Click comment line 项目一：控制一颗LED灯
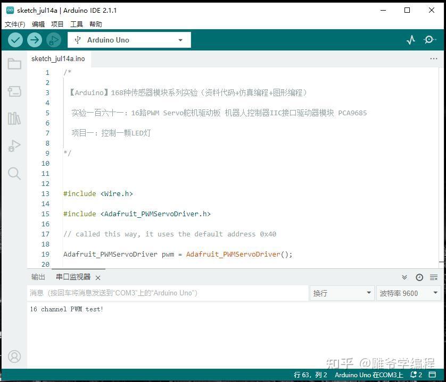446x382 pixels. tap(111, 133)
